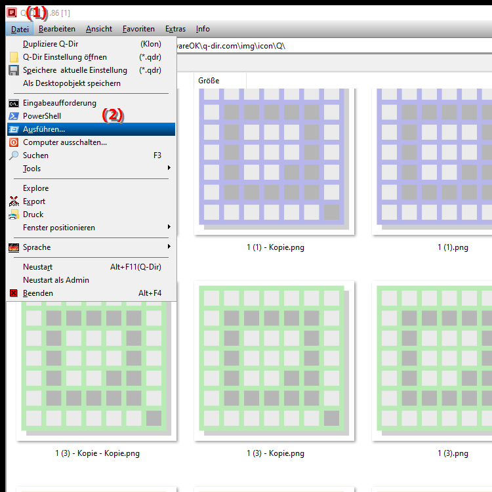Select Neustart als Admin

pos(91,280)
